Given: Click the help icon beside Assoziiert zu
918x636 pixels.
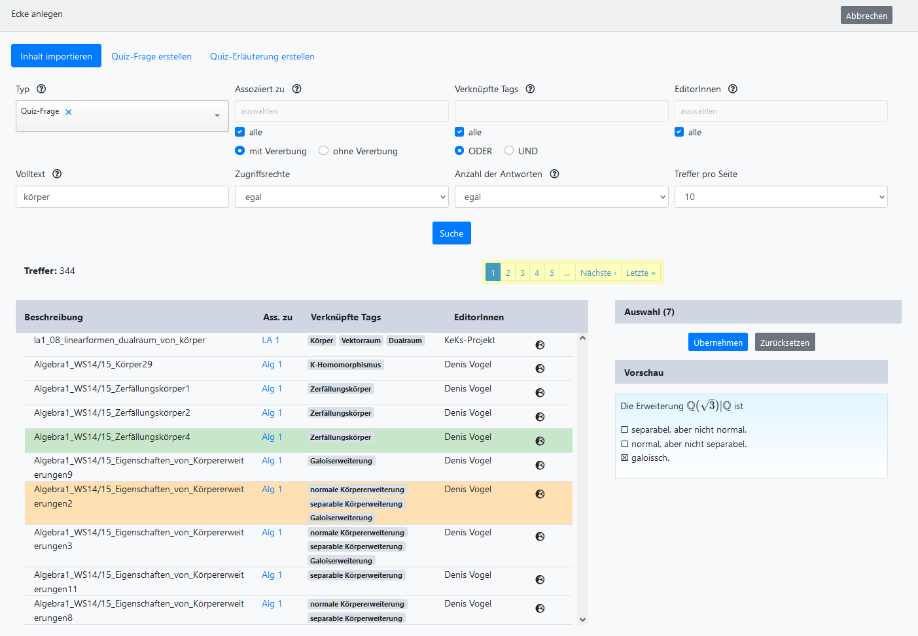Looking at the screenshot, I should coord(296,89).
